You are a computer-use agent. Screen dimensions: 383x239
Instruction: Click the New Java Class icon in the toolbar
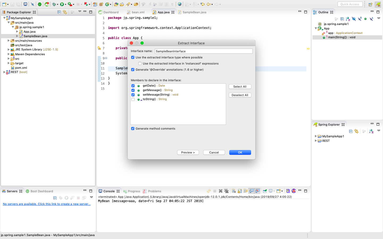(x=107, y=4)
